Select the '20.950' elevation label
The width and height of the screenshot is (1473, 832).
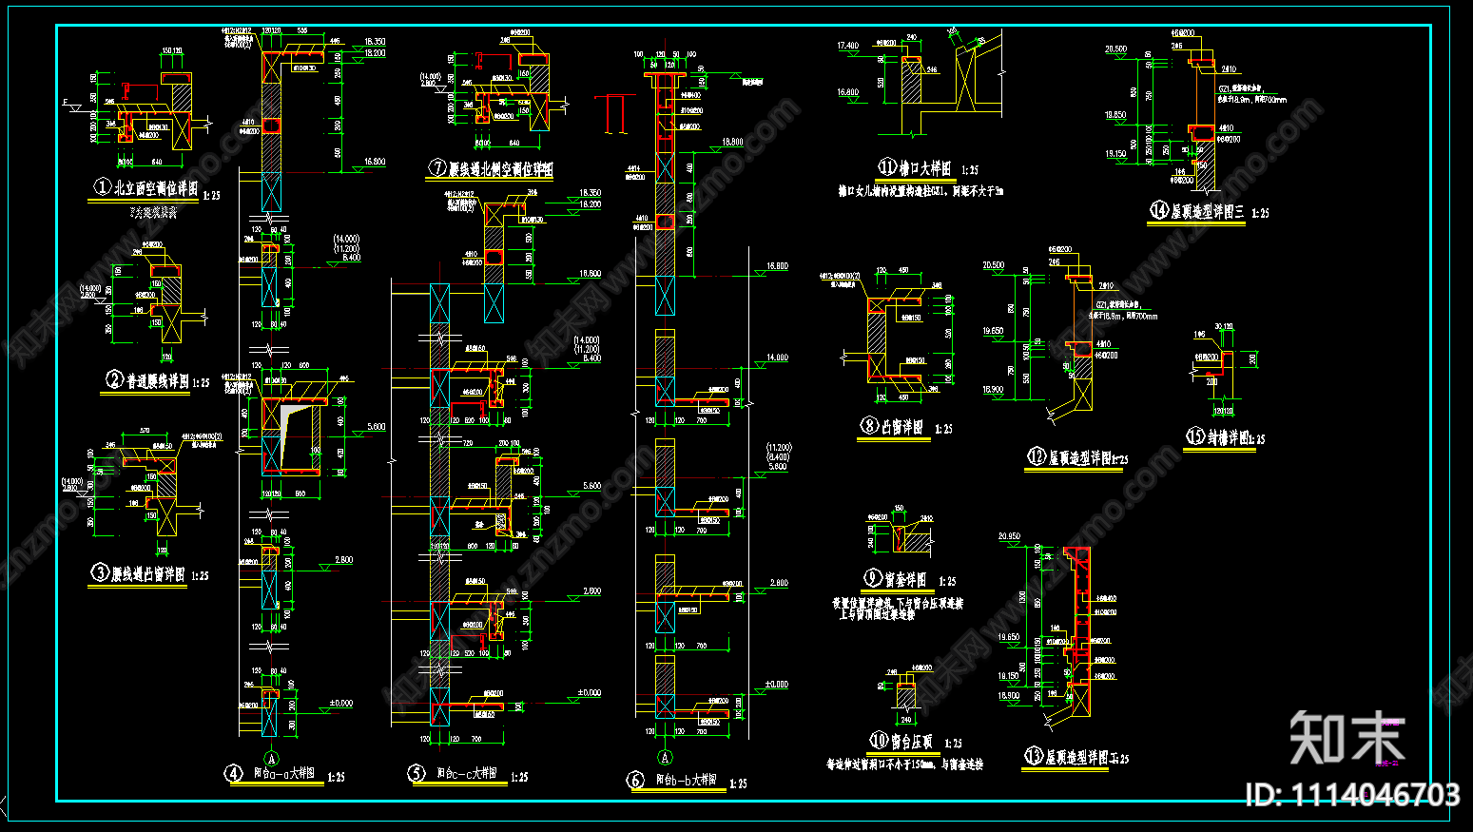pos(1009,537)
